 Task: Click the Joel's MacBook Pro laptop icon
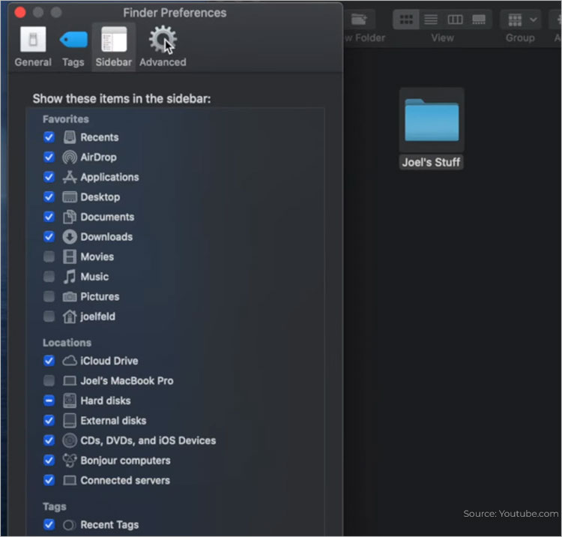click(x=70, y=380)
